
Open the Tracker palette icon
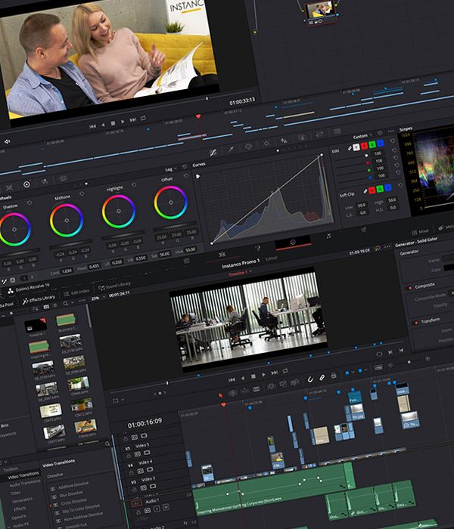(266, 143)
